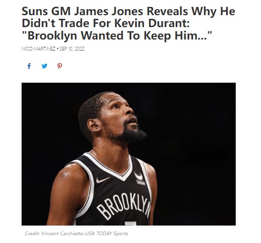261x243 pixels.
Task: Click the Nike swoosh on the jersey
Action: pos(103,180)
